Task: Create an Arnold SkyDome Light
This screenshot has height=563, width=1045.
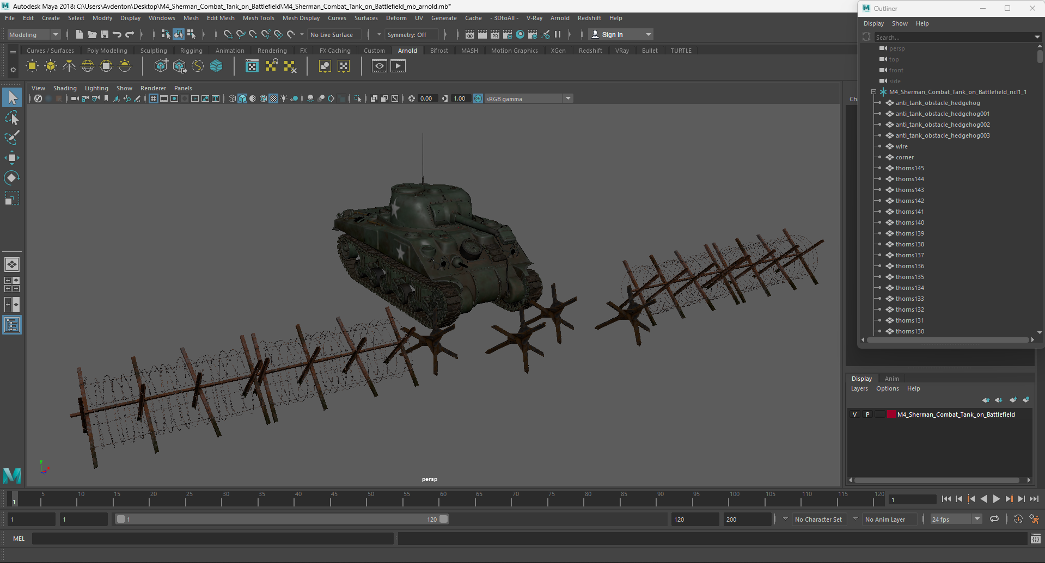Action: [88, 66]
